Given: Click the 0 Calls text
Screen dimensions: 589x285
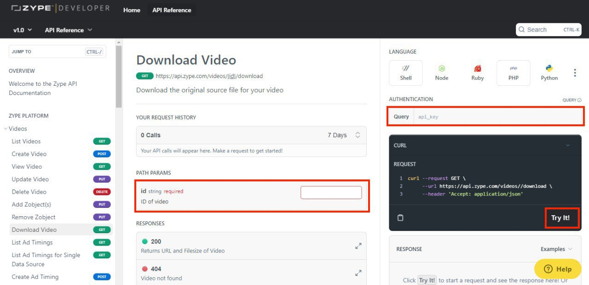Looking at the screenshot, I should pos(150,135).
